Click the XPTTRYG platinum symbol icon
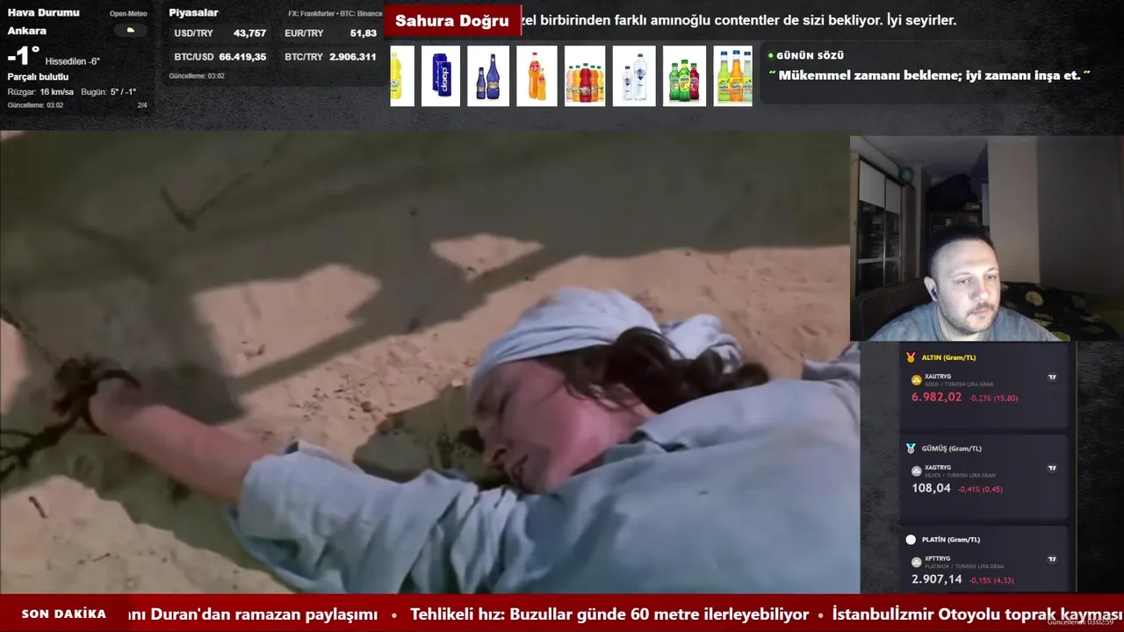 917,562
